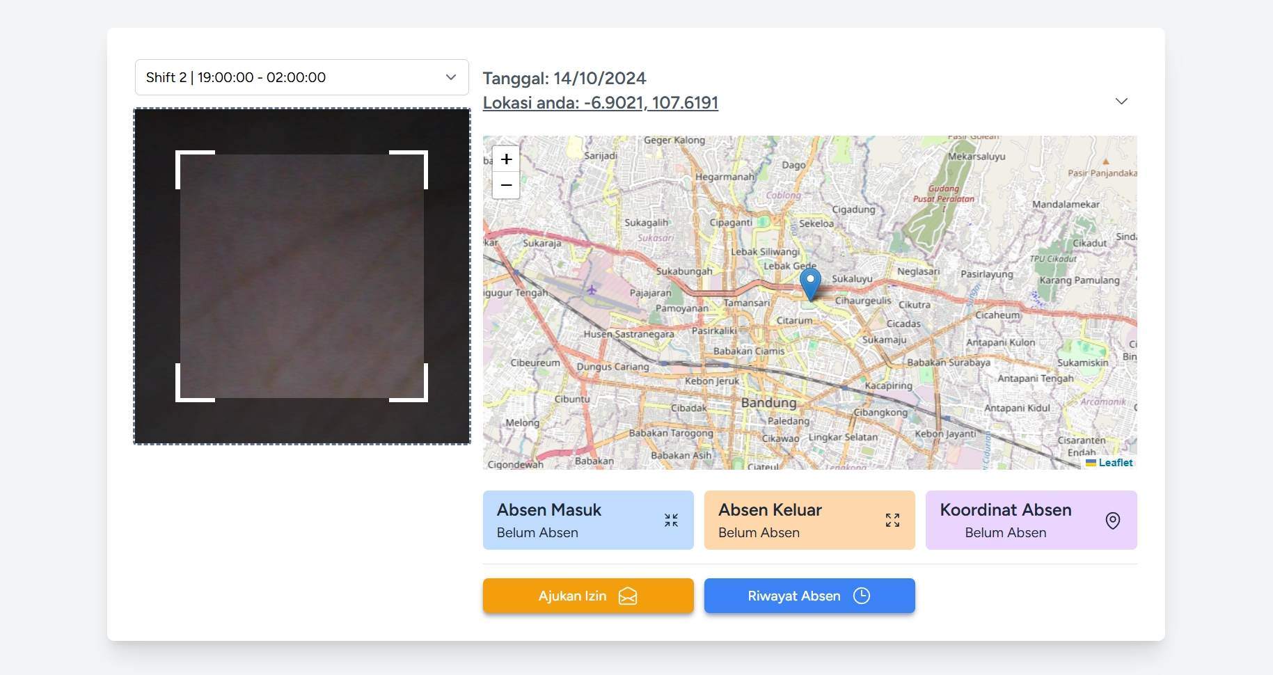Click the map zoom in plus button
1273x675 pixels.
(x=506, y=159)
